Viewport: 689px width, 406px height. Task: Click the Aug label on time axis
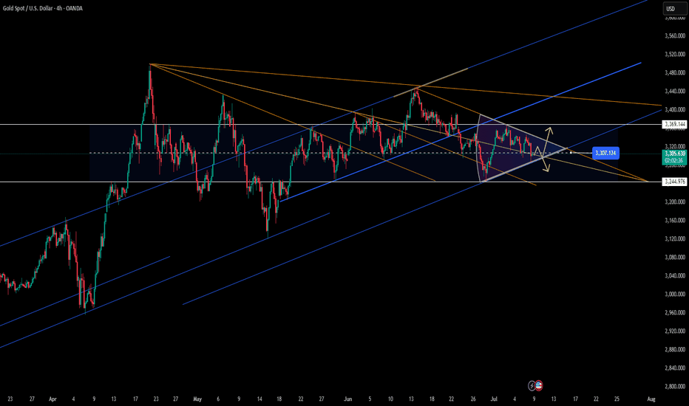click(x=651, y=399)
